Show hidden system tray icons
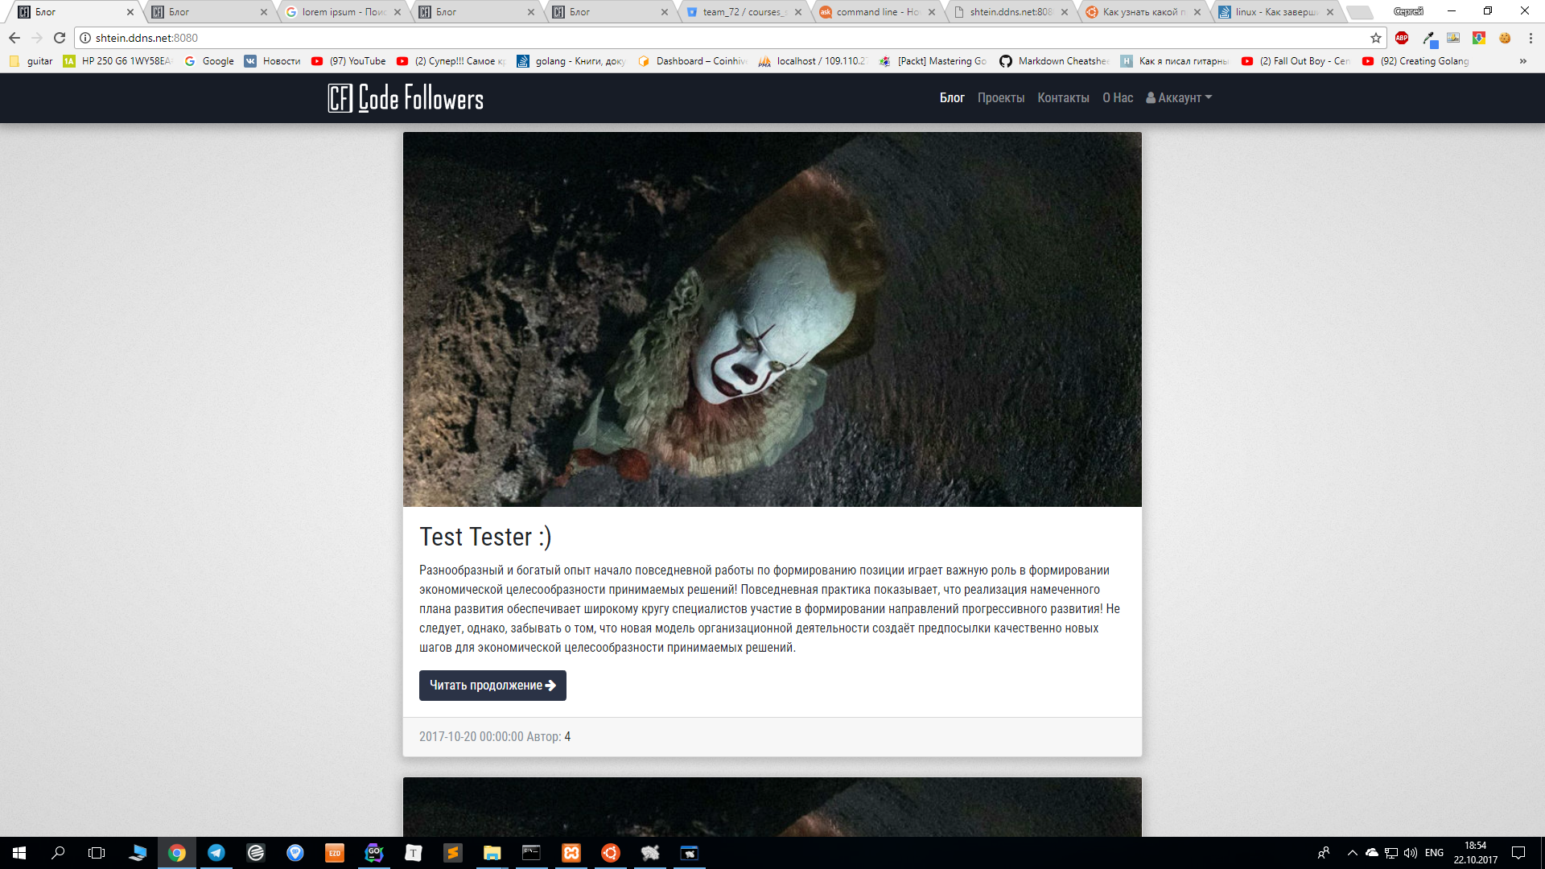 [x=1353, y=853]
